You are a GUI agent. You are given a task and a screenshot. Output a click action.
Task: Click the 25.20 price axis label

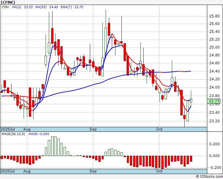214,39
